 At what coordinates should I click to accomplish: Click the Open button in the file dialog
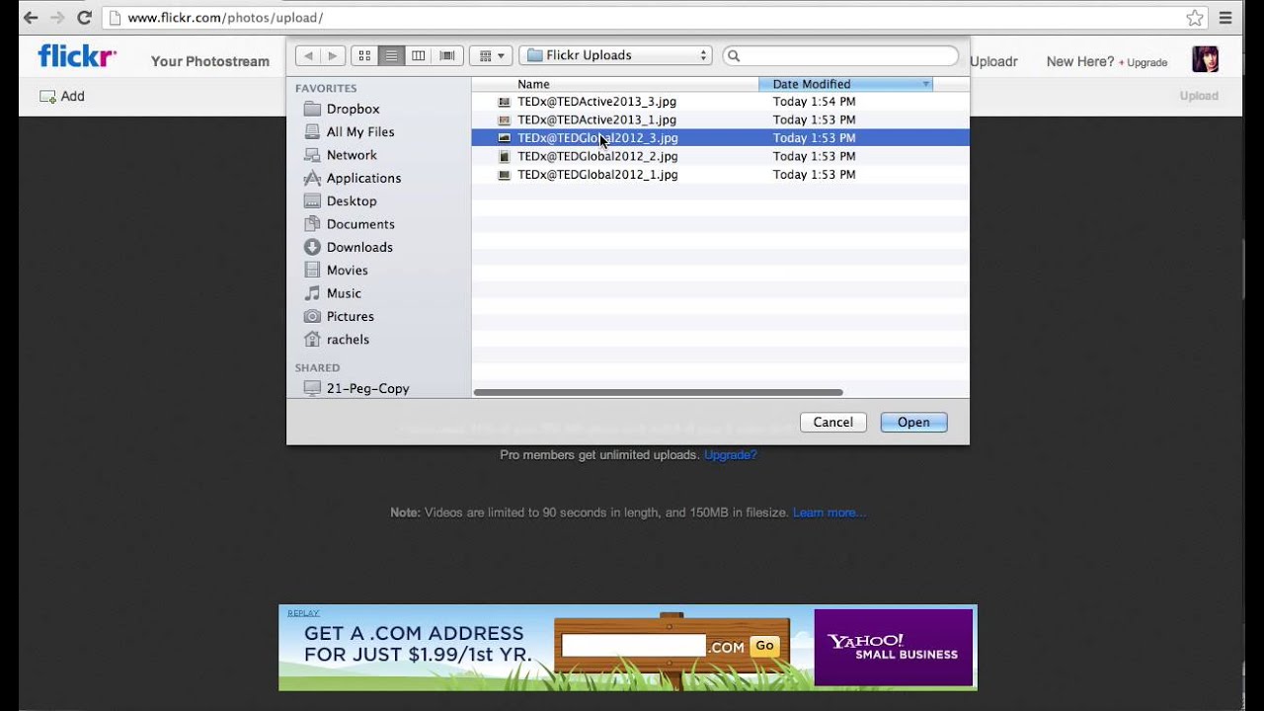tap(913, 422)
